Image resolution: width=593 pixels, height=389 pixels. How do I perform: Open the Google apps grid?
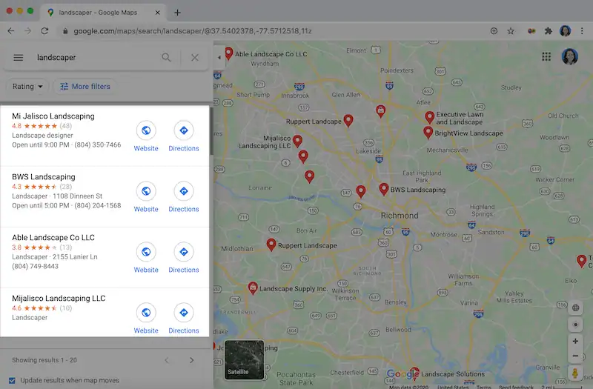(546, 57)
